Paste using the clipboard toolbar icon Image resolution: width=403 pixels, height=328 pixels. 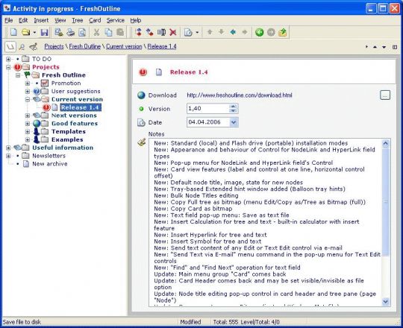point(120,32)
